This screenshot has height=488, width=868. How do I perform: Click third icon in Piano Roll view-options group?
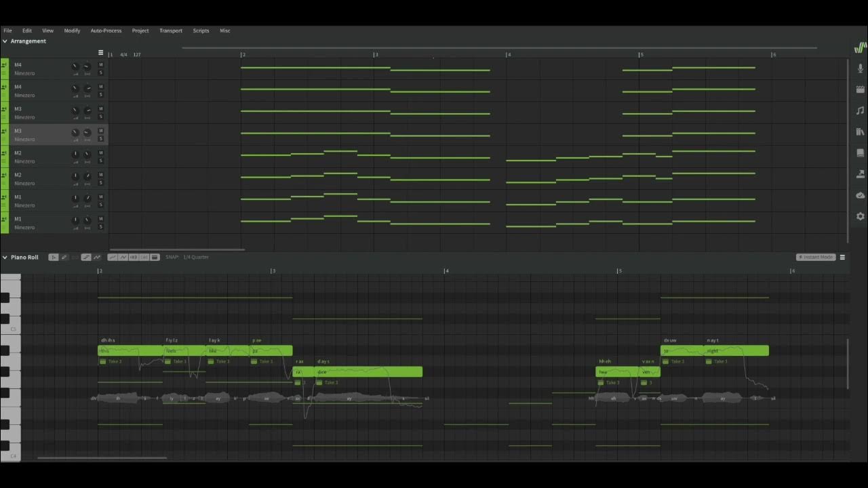tap(134, 257)
